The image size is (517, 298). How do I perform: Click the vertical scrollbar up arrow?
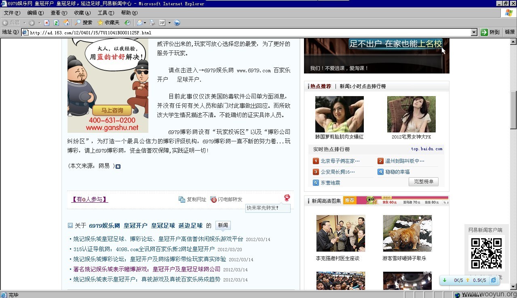[513, 41]
